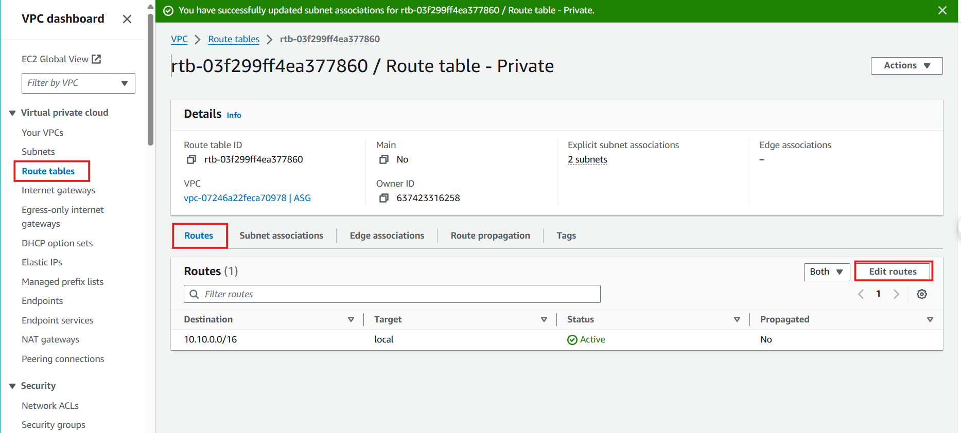Copy the Owner ID 637423316258
The width and height of the screenshot is (961, 433).
(x=383, y=198)
